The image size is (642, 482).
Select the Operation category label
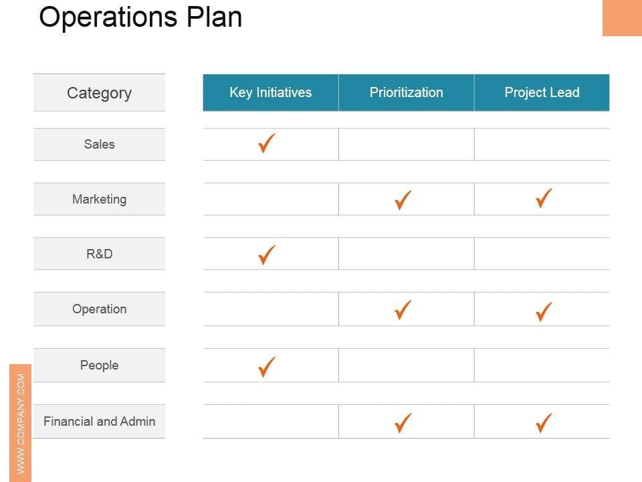pyautogui.click(x=99, y=309)
